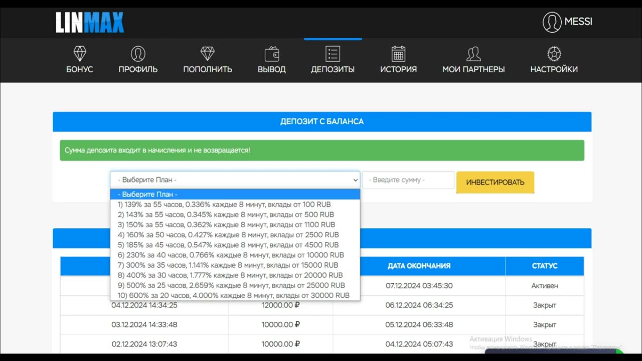This screenshot has height=361, width=642.
Task: Choose plan 6) 230% за 40 часов
Action: point(235,255)
